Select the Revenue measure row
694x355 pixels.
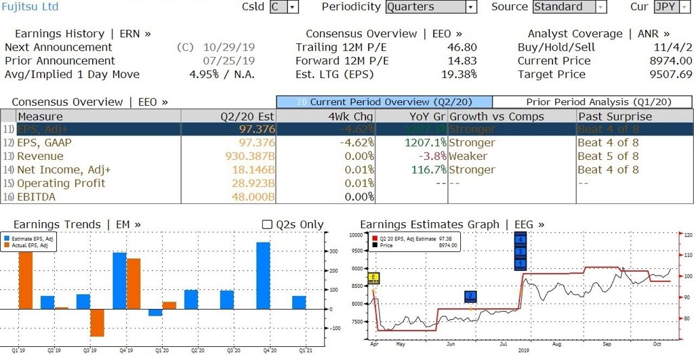(347, 156)
